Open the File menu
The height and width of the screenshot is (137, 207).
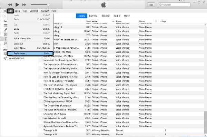4,11
